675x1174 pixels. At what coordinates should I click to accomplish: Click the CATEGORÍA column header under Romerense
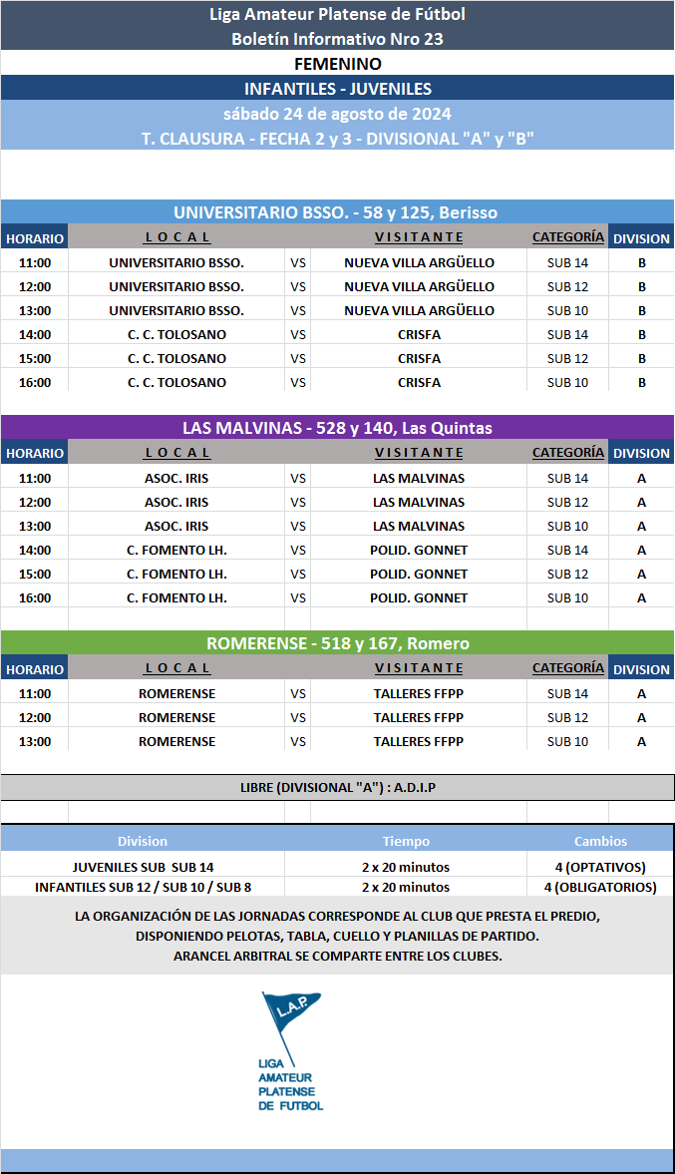[567, 668]
